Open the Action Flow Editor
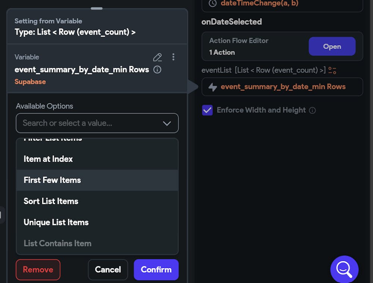This screenshot has height=283, width=373. click(x=332, y=47)
